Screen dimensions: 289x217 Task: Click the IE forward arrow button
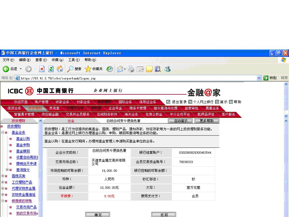[x=29, y=69]
